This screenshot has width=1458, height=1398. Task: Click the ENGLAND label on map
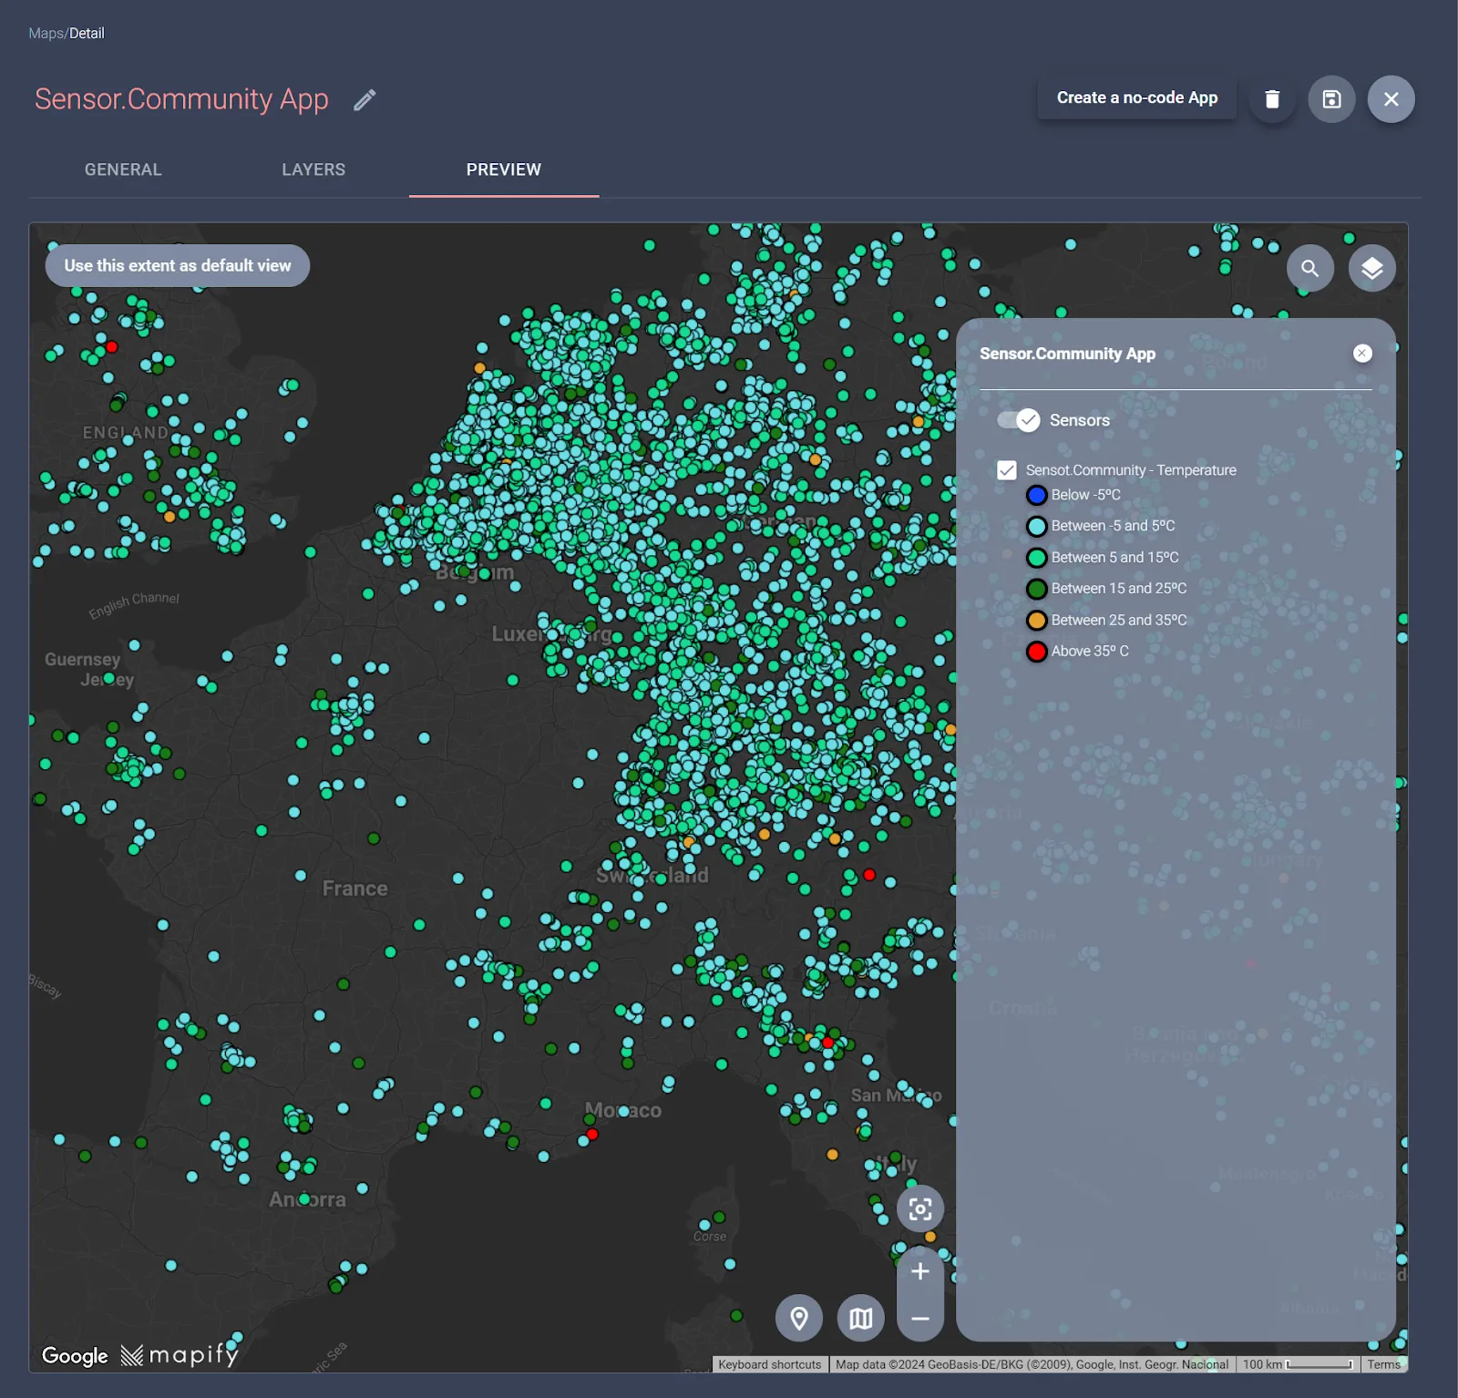click(126, 433)
